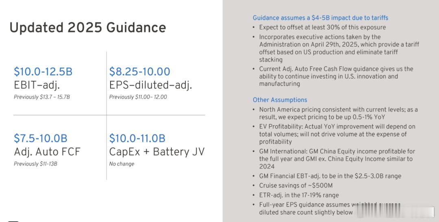This screenshot has width=439, height=222.
Task: Click Previously $11.00– 12.00 note
Action: pyautogui.click(x=138, y=97)
